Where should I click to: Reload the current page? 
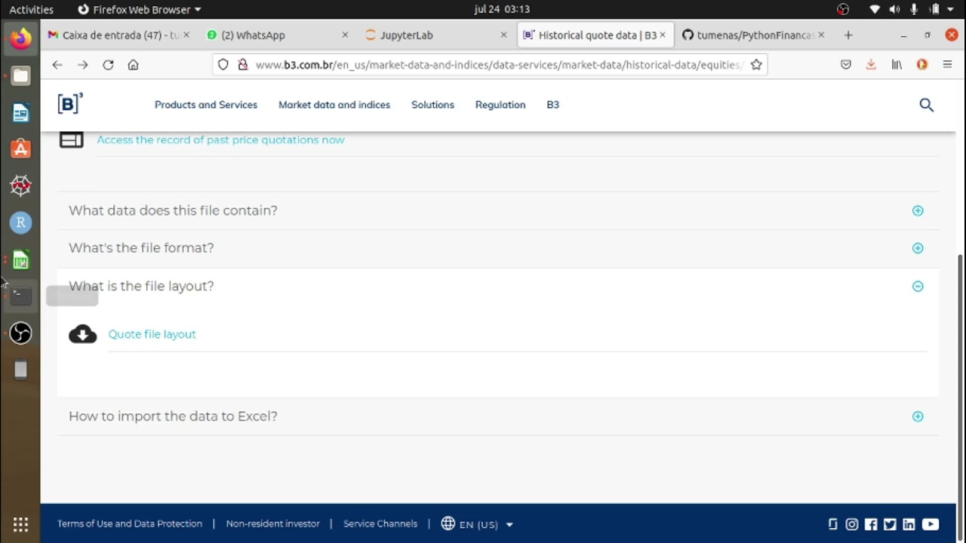click(x=108, y=65)
